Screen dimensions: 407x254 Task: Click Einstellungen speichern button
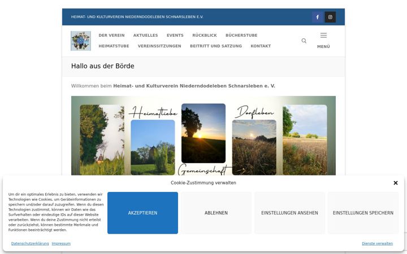[x=363, y=213]
